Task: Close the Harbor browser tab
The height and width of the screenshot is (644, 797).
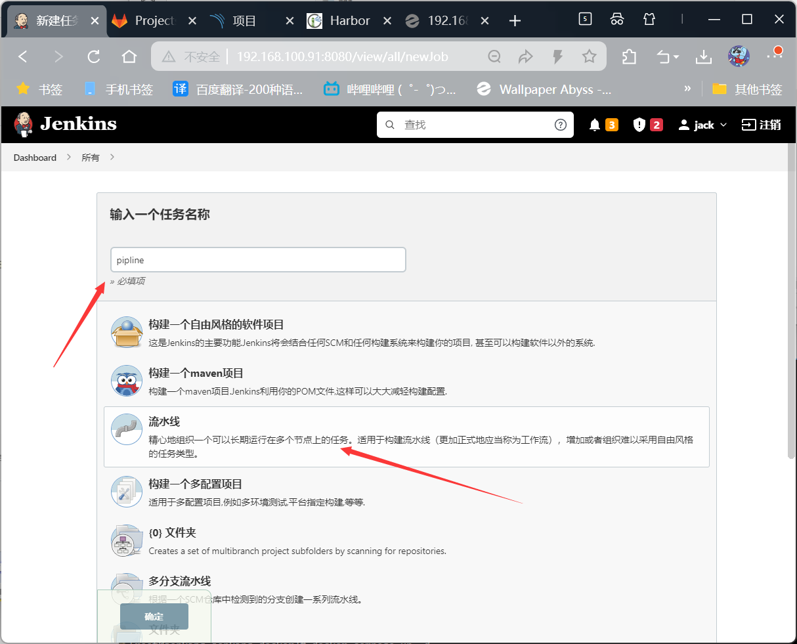Action: (x=387, y=21)
